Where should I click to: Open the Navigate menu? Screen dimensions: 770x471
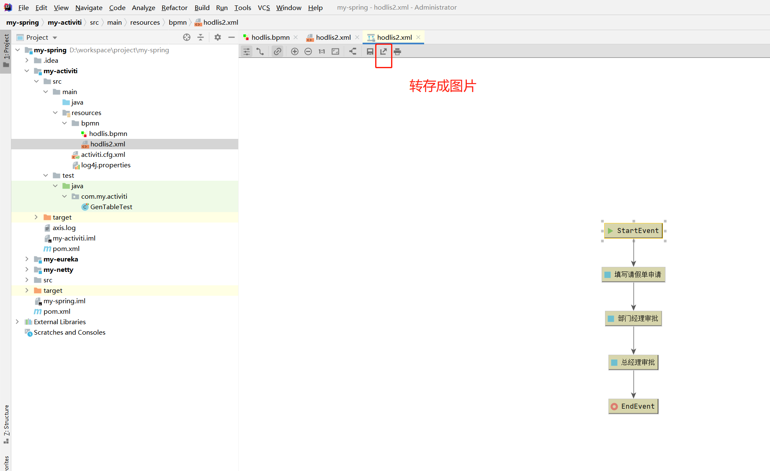[88, 8]
